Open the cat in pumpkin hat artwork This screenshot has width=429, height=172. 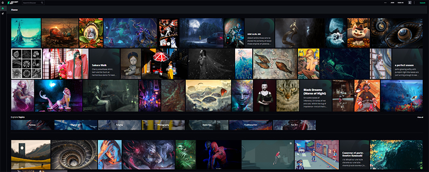(x=358, y=33)
